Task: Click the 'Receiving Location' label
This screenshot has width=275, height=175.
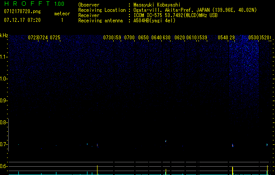Action: point(102,10)
